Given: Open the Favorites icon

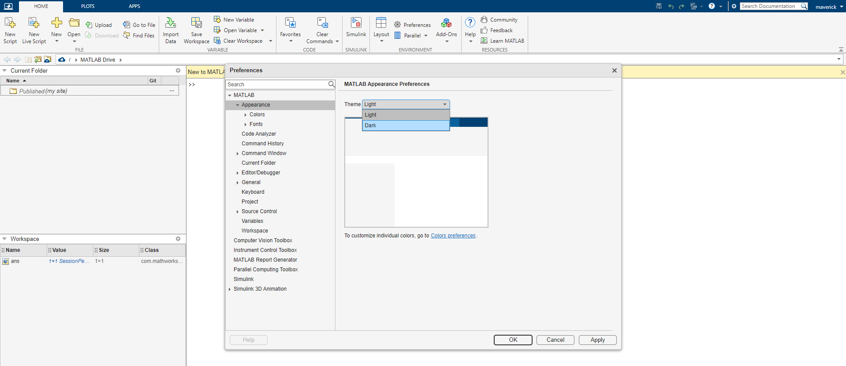Looking at the screenshot, I should 291,23.
